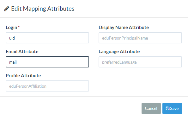Click the Edit Mapping Attributes title text
This screenshot has width=188, height=120.
pos(43,9)
